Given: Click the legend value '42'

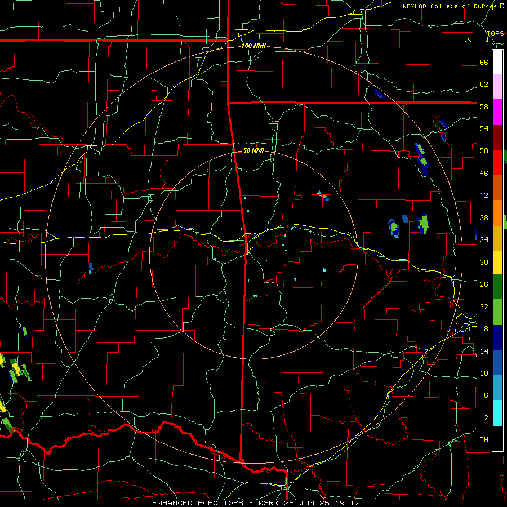Looking at the screenshot, I should 484,195.
